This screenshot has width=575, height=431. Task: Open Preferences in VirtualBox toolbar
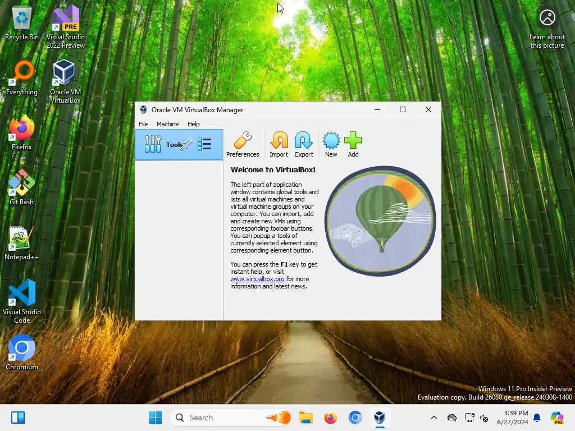pyautogui.click(x=243, y=145)
